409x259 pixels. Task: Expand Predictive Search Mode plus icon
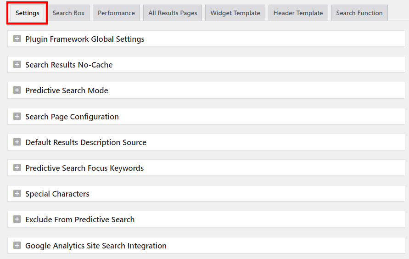point(17,90)
